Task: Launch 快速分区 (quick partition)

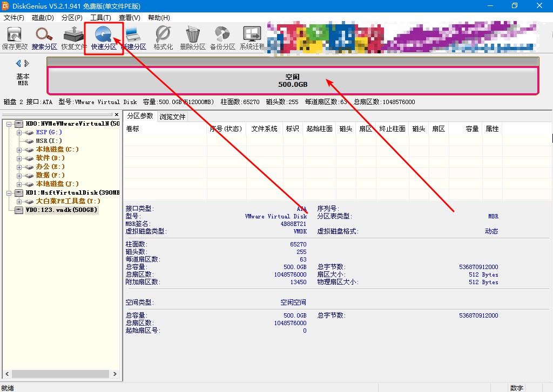Action: point(104,36)
